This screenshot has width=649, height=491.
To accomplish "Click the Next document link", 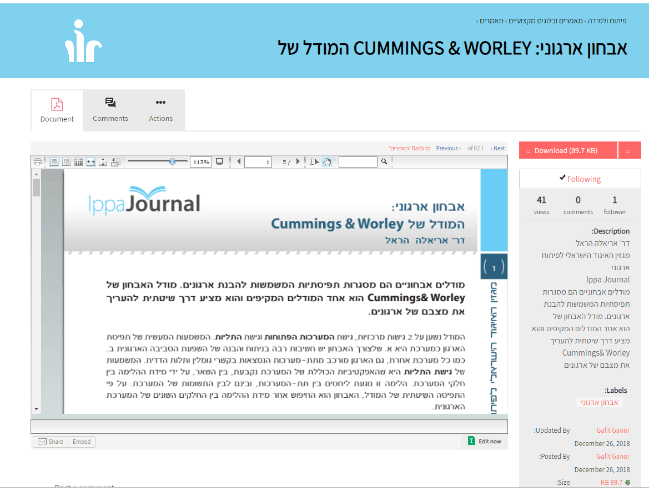I will pyautogui.click(x=498, y=148).
